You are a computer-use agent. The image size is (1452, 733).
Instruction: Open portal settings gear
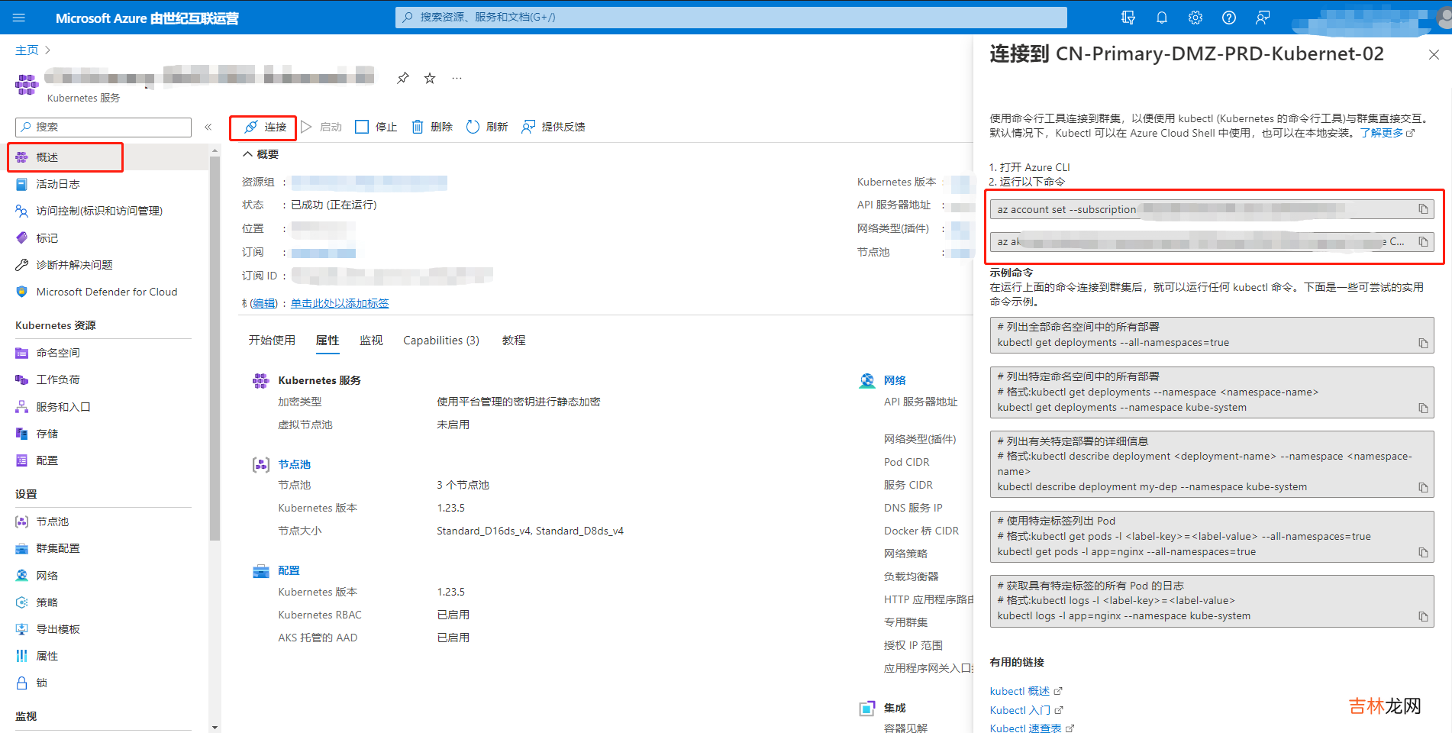point(1195,18)
